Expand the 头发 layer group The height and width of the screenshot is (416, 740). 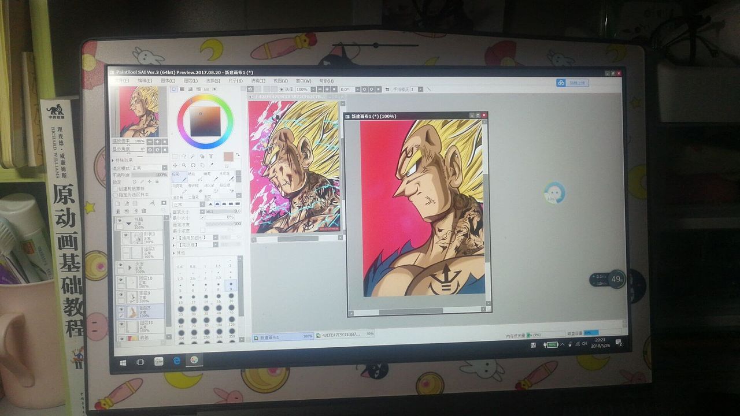click(x=130, y=268)
